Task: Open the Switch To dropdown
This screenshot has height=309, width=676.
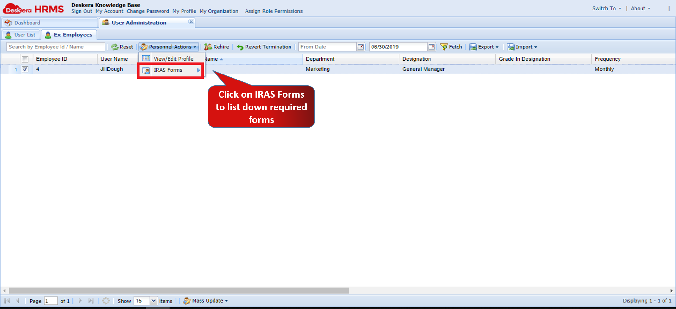Action: coord(607,9)
